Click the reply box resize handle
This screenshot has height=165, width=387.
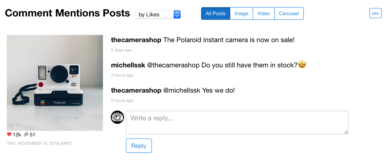[346, 132]
